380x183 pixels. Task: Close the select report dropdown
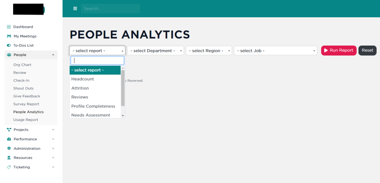[97, 51]
